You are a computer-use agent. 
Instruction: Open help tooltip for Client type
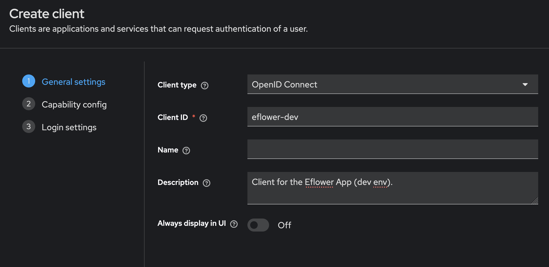tap(205, 86)
